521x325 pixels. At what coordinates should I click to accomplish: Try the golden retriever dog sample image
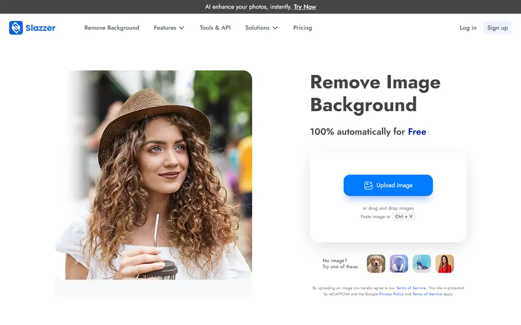pos(376,264)
